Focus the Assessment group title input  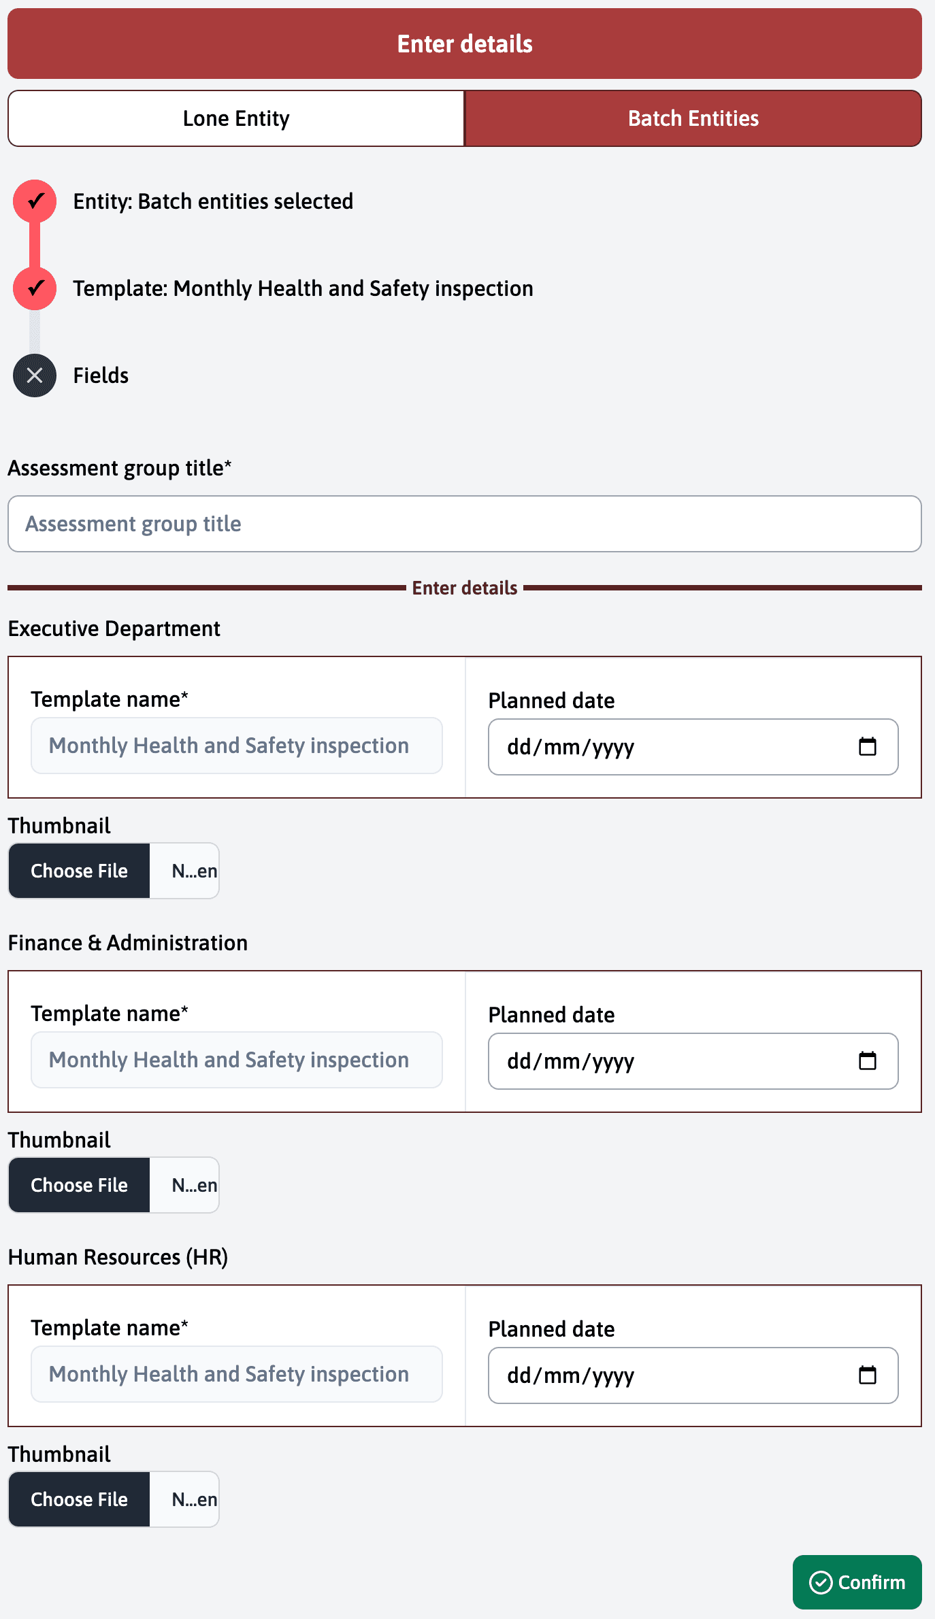(465, 524)
